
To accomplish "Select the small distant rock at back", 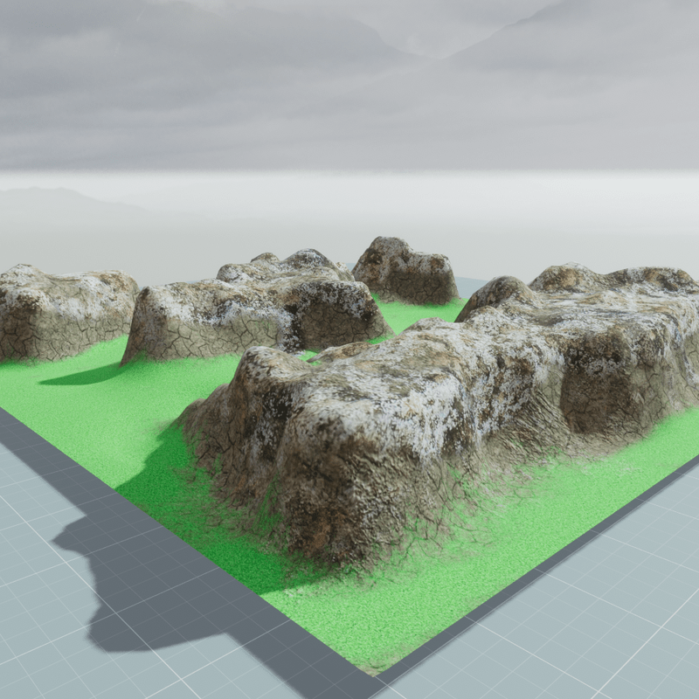I will click(404, 271).
